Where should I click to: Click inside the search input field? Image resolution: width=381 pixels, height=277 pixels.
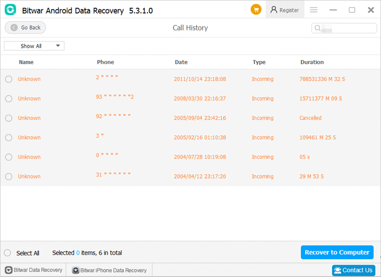pyautogui.click(x=346, y=28)
